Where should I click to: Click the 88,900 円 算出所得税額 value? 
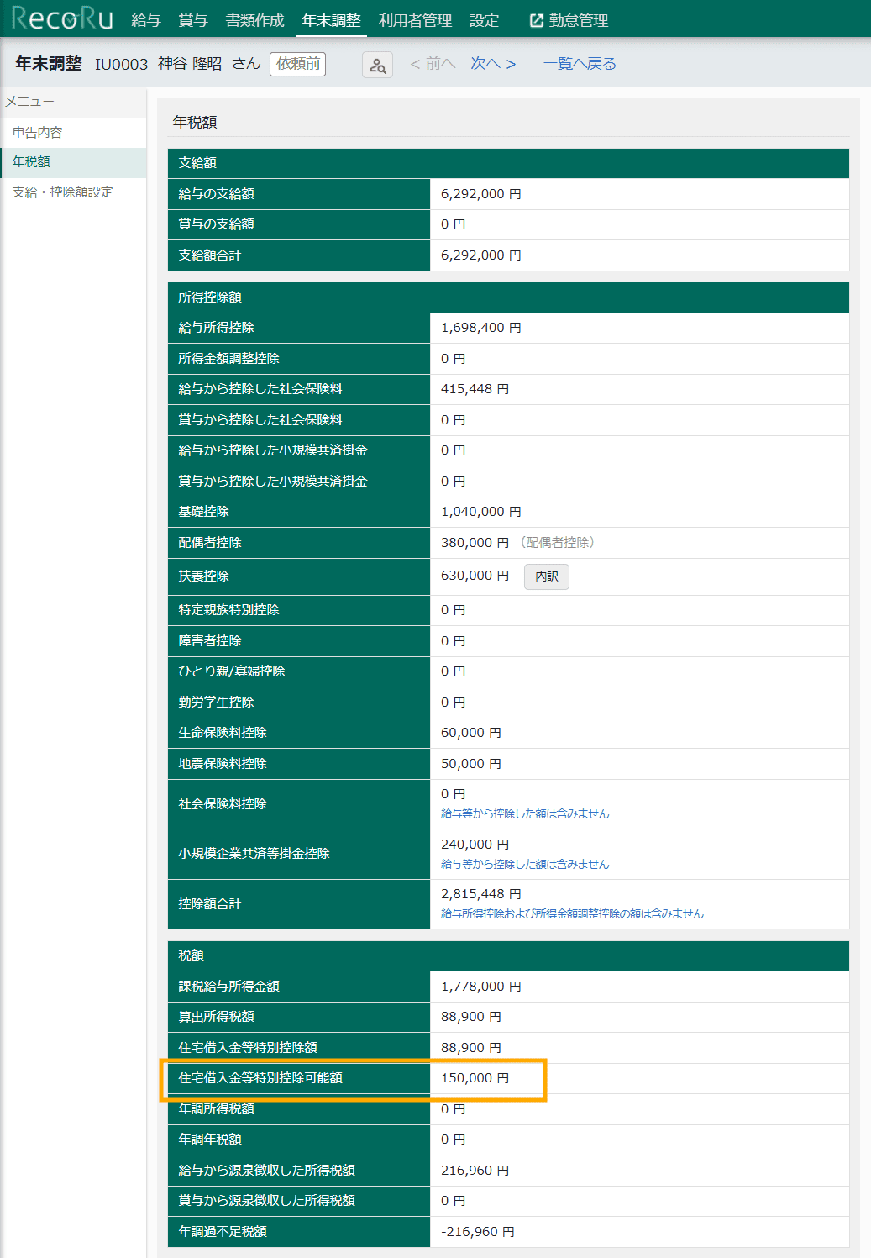click(x=471, y=1017)
